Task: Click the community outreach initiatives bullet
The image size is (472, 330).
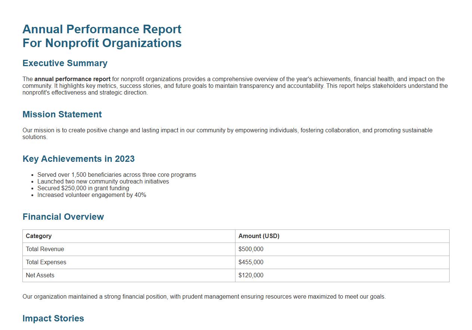Action: click(x=103, y=181)
